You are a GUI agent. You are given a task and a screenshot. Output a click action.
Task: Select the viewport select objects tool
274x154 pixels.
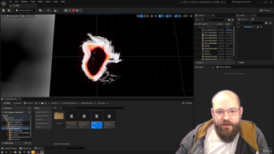[x=138, y=16]
